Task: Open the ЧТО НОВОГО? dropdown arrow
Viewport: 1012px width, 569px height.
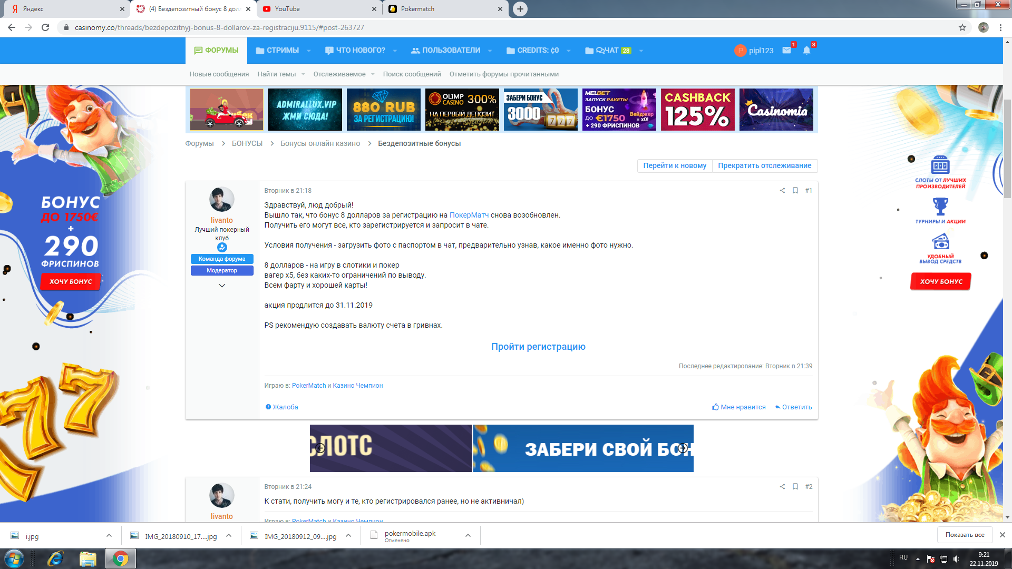Action: point(395,51)
